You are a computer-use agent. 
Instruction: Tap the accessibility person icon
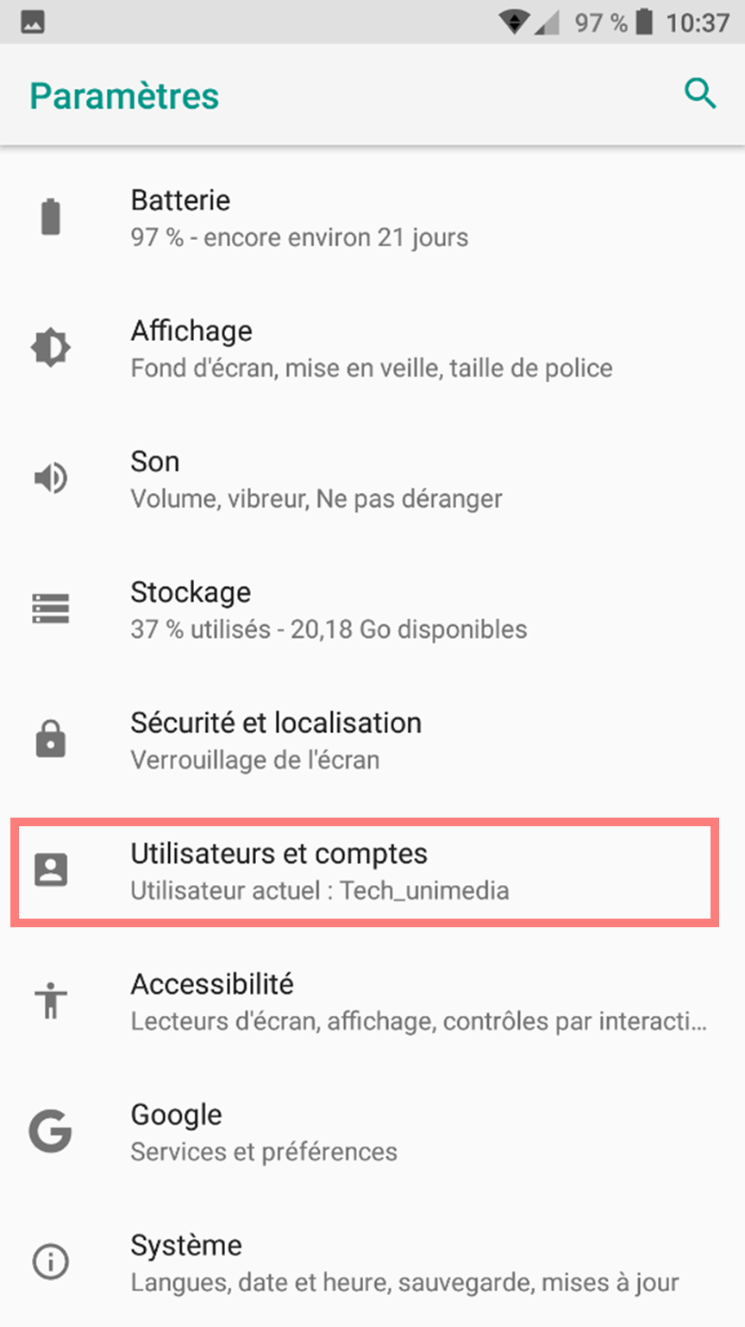point(51,1001)
